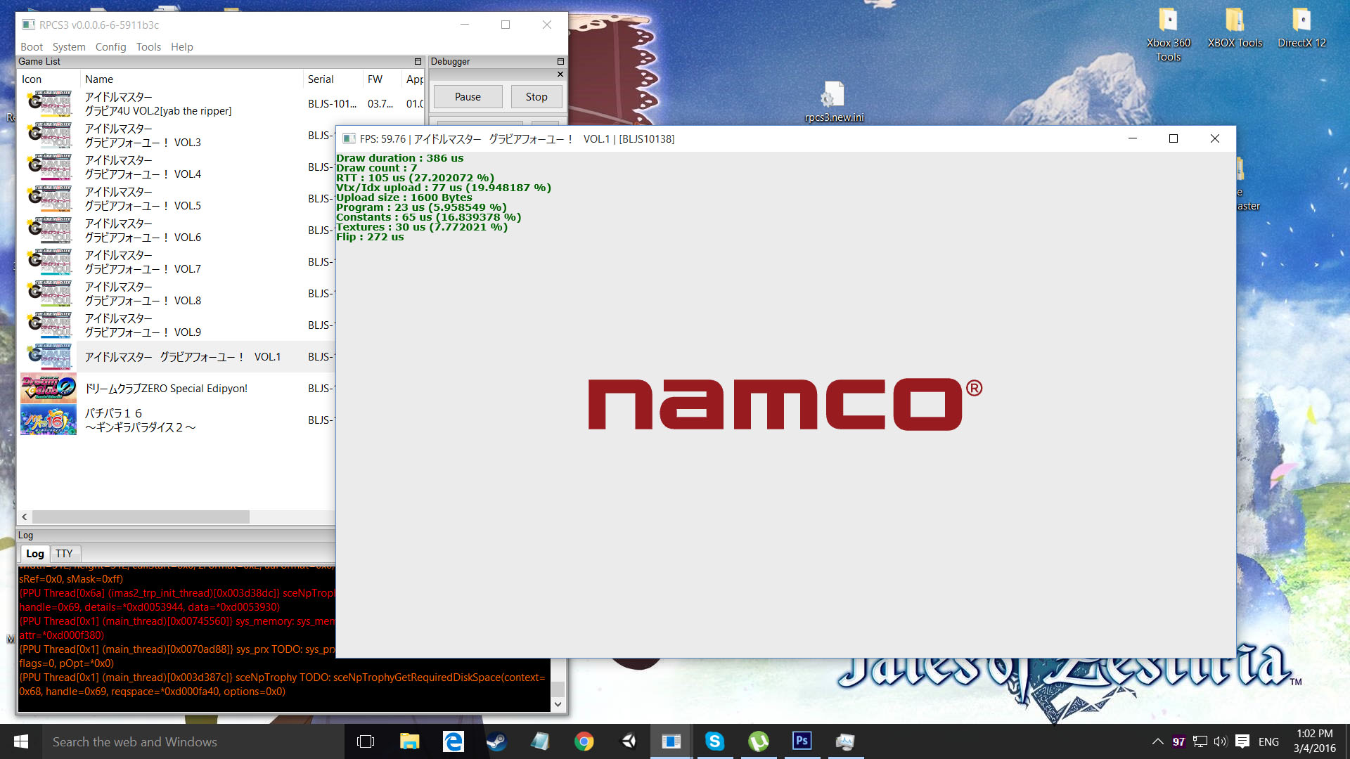Open the network icon in system tray
This screenshot has width=1350, height=759.
pyautogui.click(x=1200, y=741)
